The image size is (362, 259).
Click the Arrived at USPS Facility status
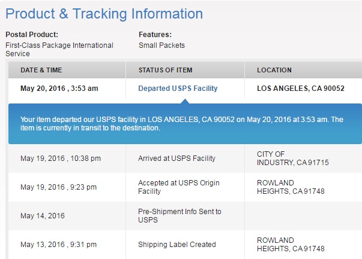[176, 159]
